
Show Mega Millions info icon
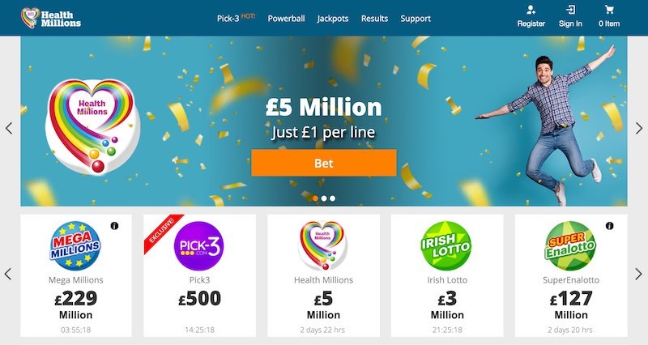click(x=114, y=226)
